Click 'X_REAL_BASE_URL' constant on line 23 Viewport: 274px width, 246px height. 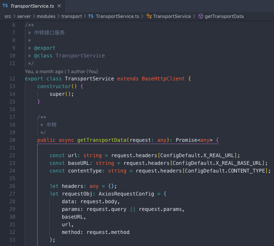[239, 163]
